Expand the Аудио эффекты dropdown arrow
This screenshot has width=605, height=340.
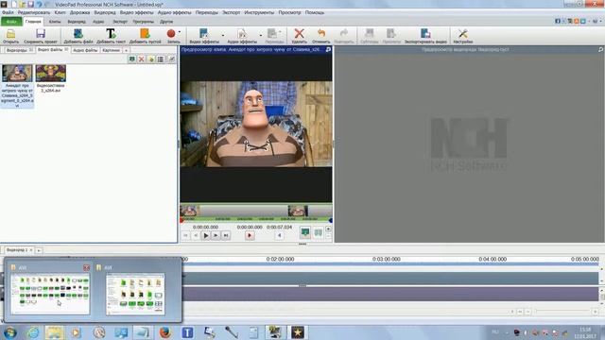(261, 36)
